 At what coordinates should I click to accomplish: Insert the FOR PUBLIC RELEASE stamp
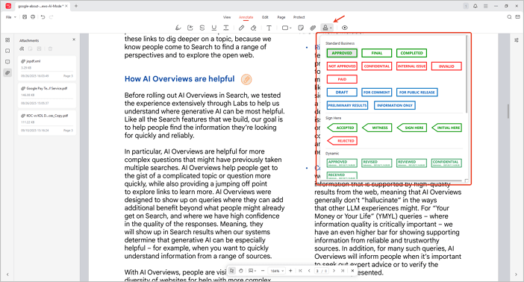click(x=417, y=93)
